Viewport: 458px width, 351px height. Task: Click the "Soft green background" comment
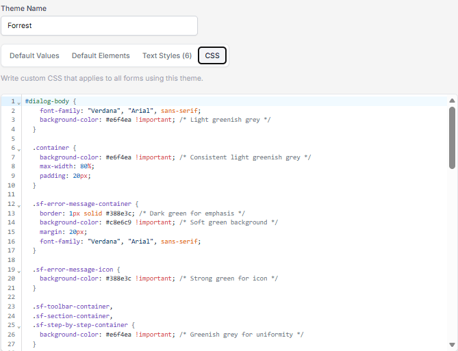pos(229,222)
